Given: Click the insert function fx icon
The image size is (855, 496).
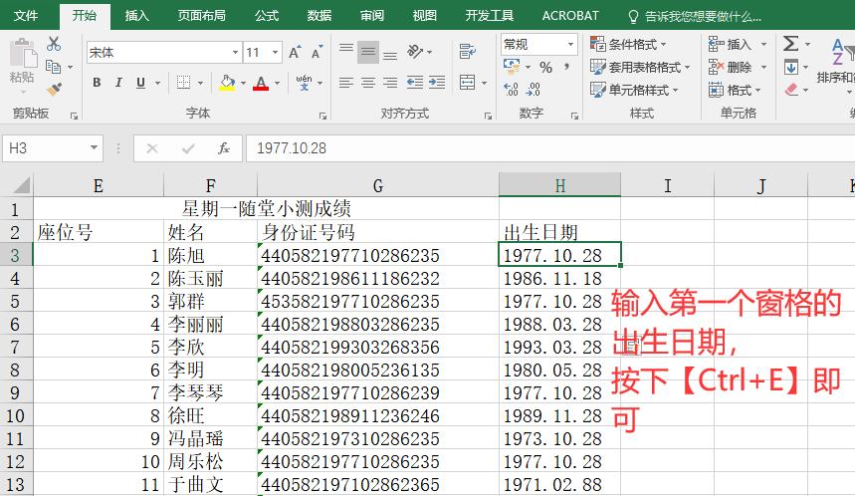Looking at the screenshot, I should (224, 148).
